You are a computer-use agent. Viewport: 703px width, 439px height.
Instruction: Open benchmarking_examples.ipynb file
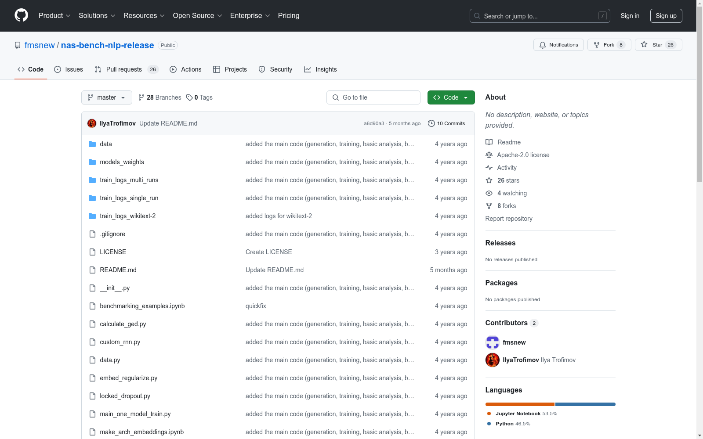(142, 306)
